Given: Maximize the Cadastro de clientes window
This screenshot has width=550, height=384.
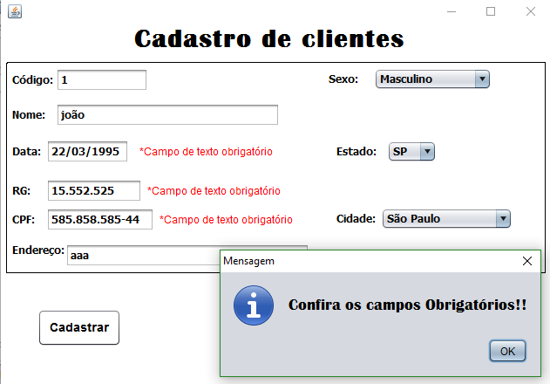Looking at the screenshot, I should tap(491, 11).
